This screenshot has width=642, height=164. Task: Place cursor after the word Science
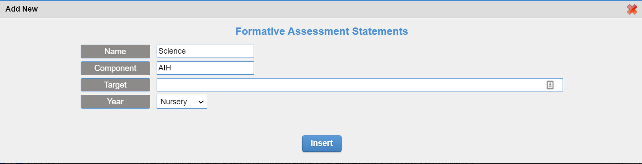[187, 51]
